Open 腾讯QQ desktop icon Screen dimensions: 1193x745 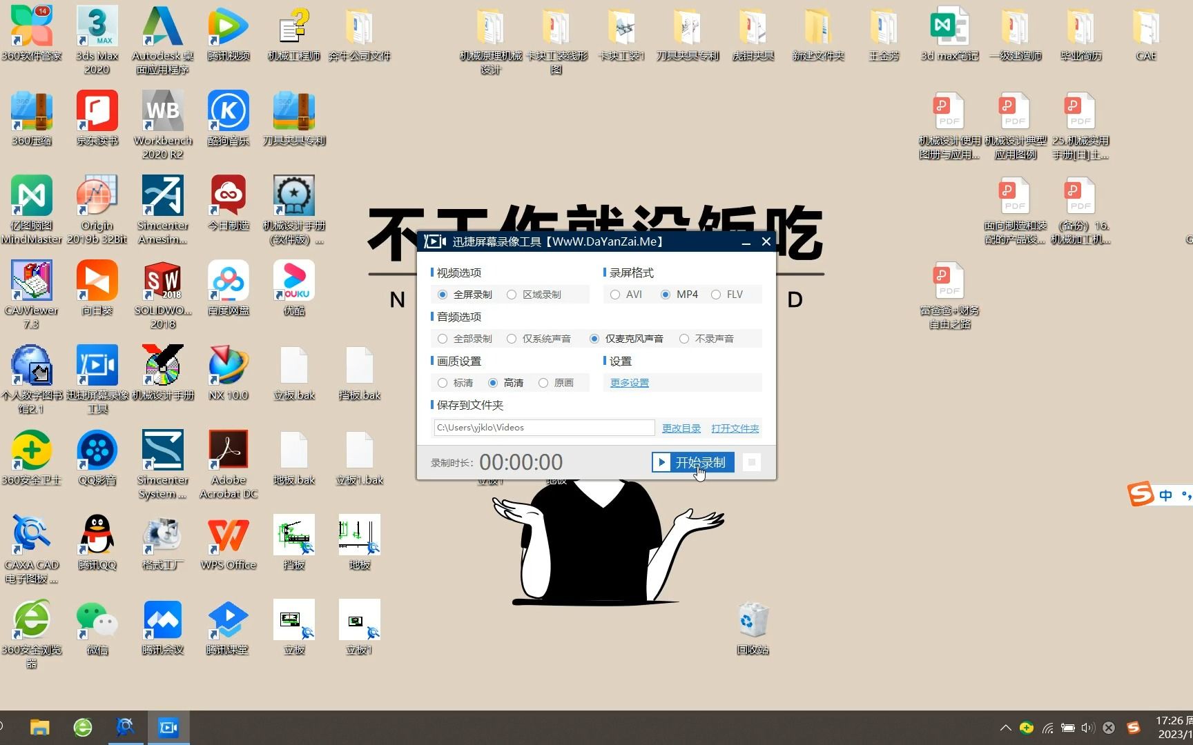97,542
